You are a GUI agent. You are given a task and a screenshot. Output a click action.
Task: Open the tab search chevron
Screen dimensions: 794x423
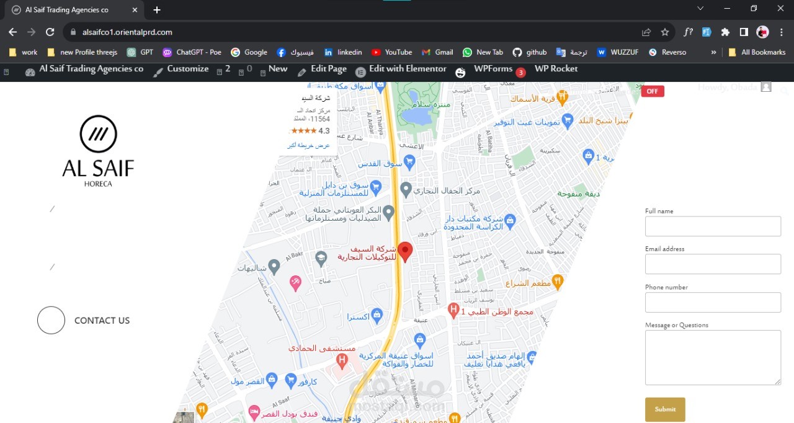pyautogui.click(x=700, y=9)
